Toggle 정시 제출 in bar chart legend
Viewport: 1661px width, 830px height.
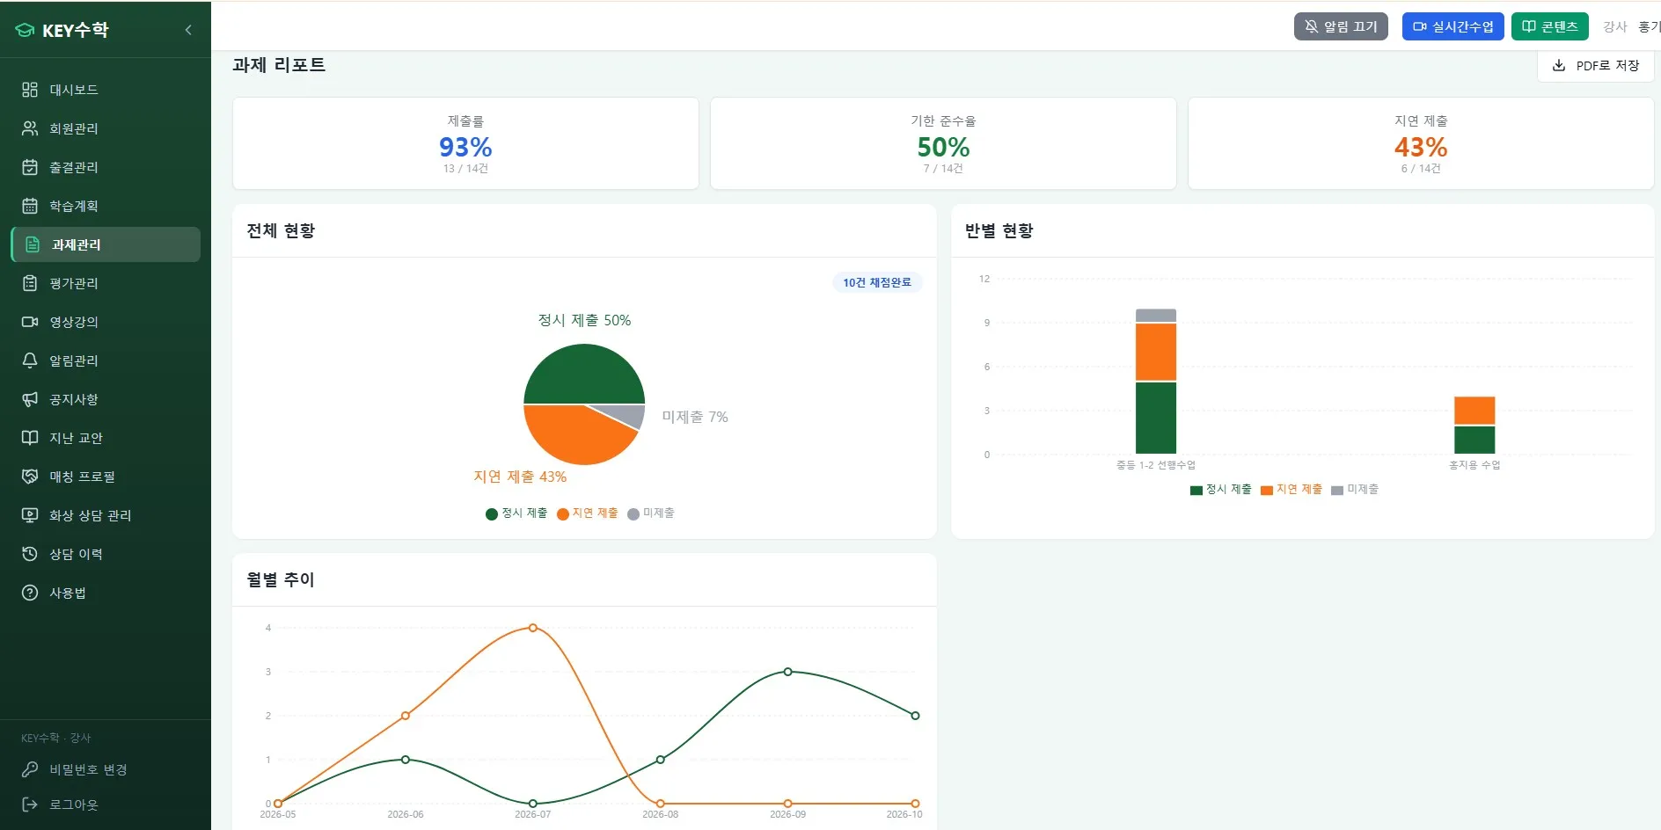click(x=1221, y=490)
